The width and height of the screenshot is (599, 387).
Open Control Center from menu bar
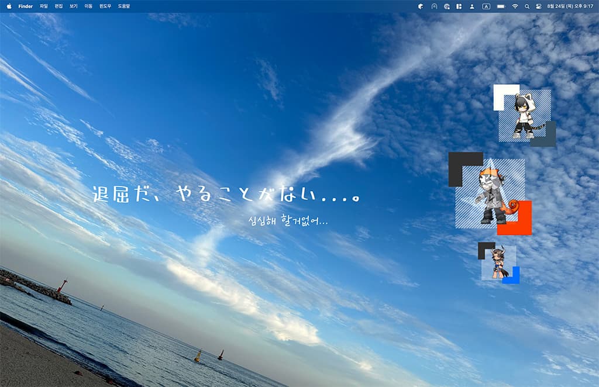pyautogui.click(x=538, y=6)
